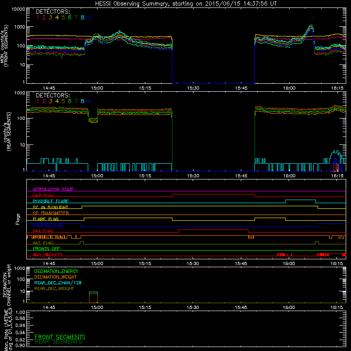The width and height of the screenshot is (351, 351).
Task: Click the FRONT SEGMENTS livetime legend
Action: (60, 337)
